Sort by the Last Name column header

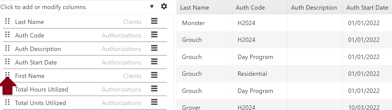click(x=195, y=8)
